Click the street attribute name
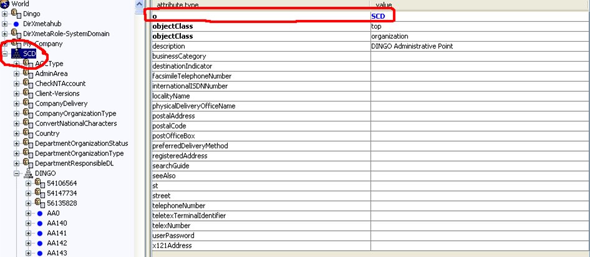 [162, 196]
